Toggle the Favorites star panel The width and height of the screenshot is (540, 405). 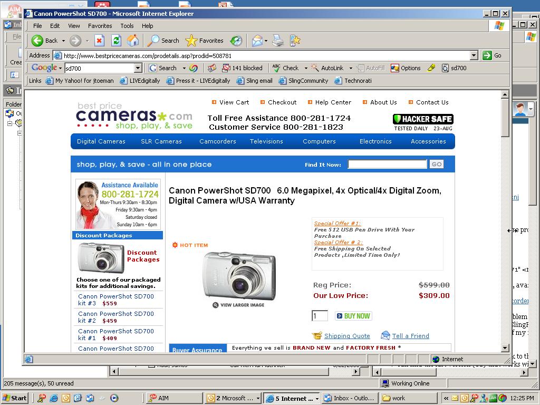[x=205, y=41]
